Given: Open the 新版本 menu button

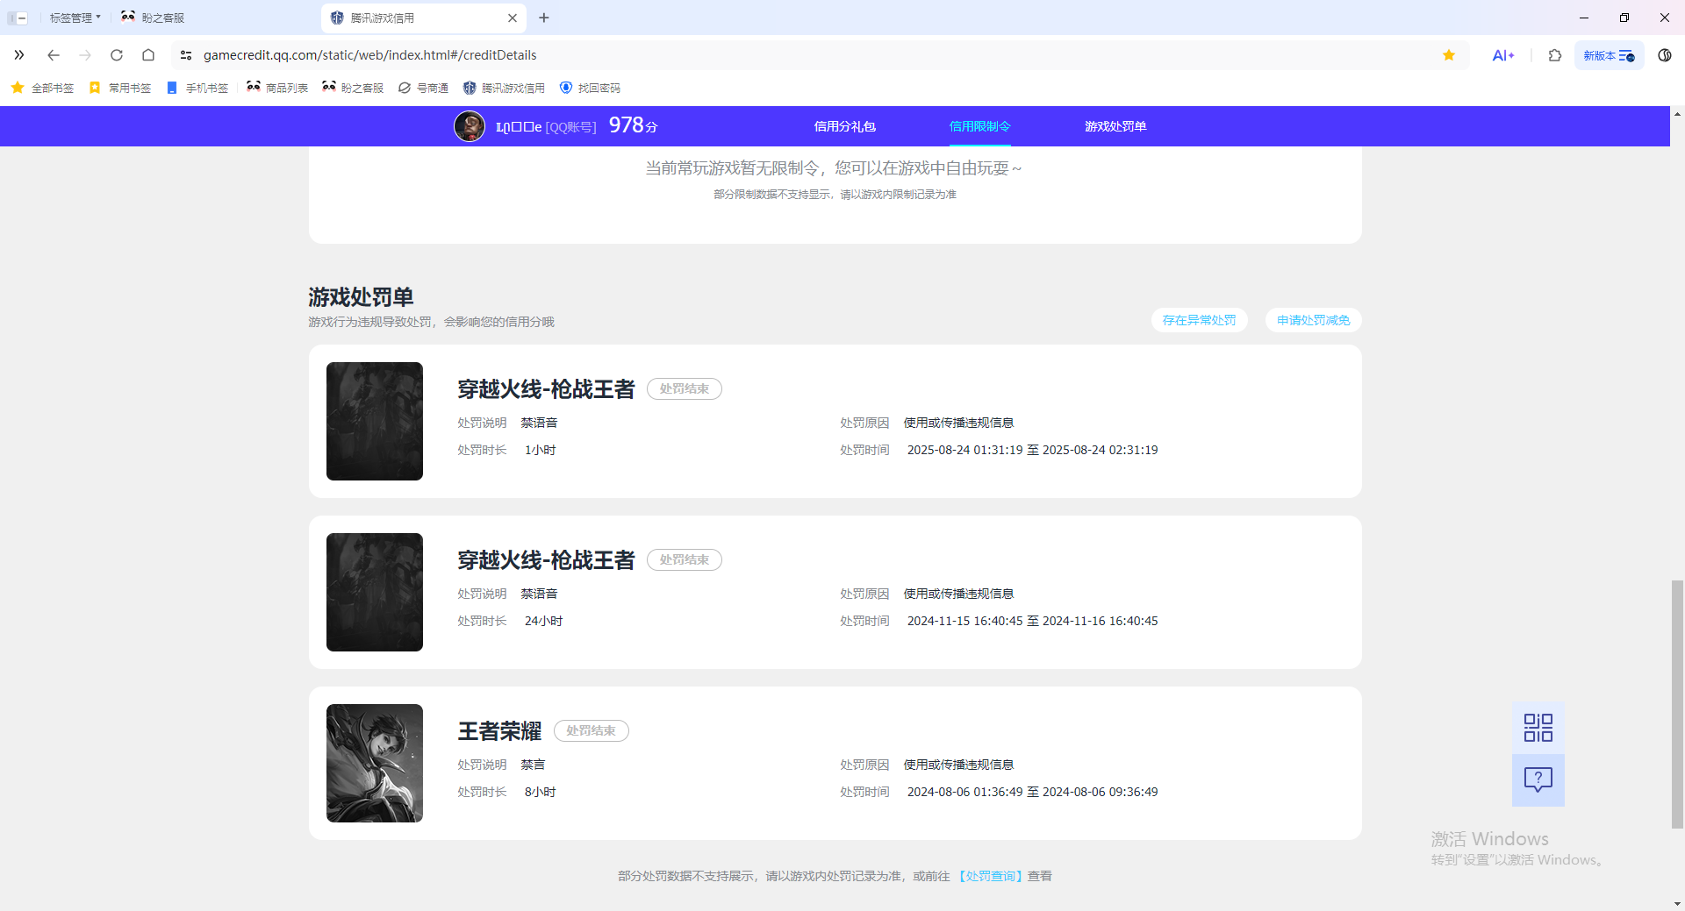Looking at the screenshot, I should 1609,54.
